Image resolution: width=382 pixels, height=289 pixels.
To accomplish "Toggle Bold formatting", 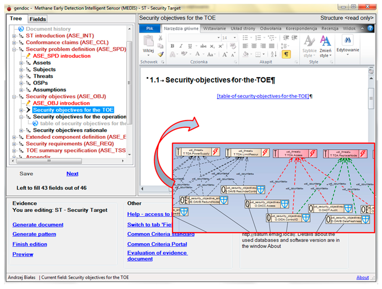I will click(x=172, y=46).
